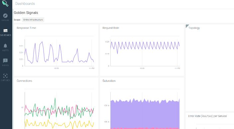Open the Entire Infrastructure scope selector
Viewport: 234px width, 129px height.
point(33,20)
